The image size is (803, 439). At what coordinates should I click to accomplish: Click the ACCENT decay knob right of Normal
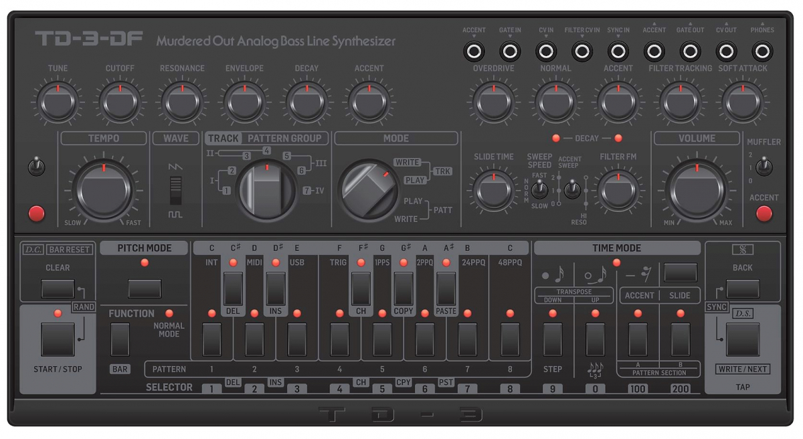click(618, 102)
